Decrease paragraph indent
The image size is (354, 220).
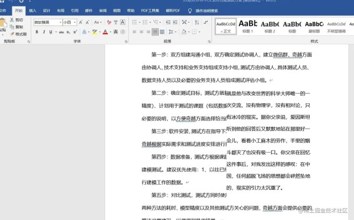(x=168, y=22)
